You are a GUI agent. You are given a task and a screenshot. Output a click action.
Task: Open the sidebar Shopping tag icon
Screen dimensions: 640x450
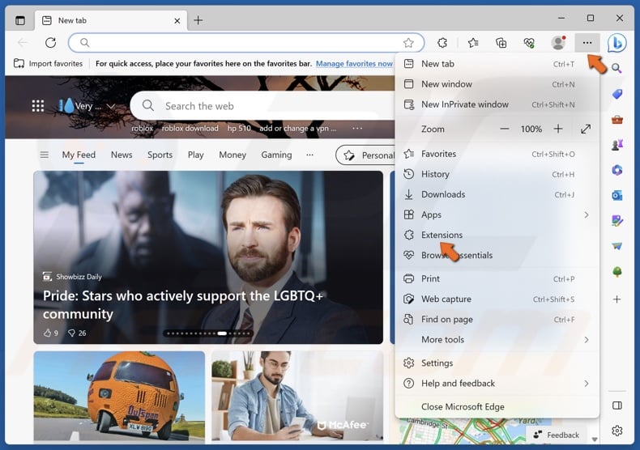pyautogui.click(x=617, y=95)
